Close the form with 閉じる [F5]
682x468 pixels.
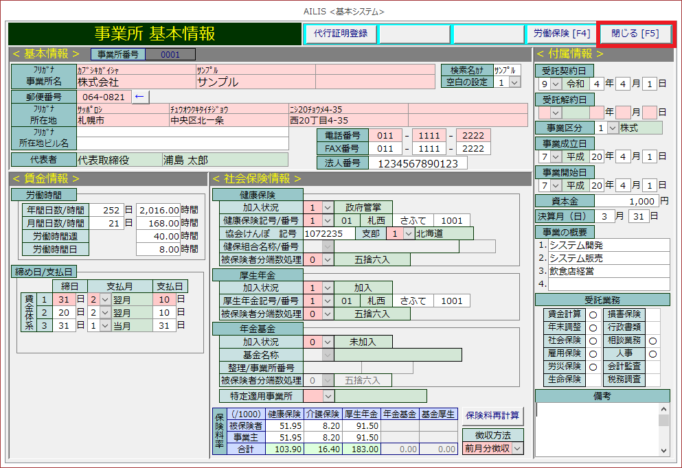coord(635,33)
